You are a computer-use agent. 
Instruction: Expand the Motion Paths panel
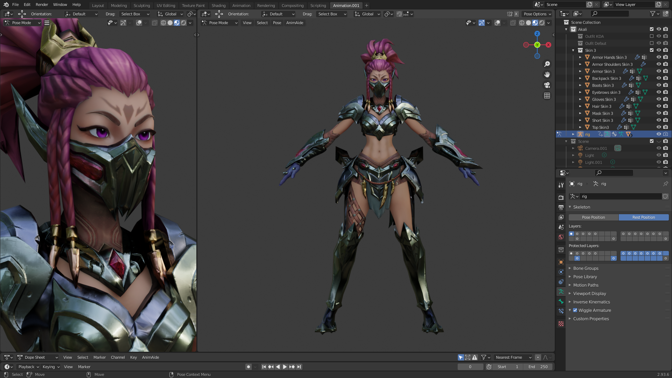(x=586, y=285)
